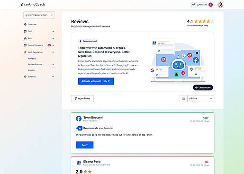Image resolution: width=244 pixels, height=174 pixels.
Task: Go to Overview in the sidebar
Action: coord(32,25)
